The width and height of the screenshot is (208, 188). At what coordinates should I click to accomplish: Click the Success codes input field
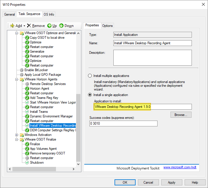click(123, 124)
